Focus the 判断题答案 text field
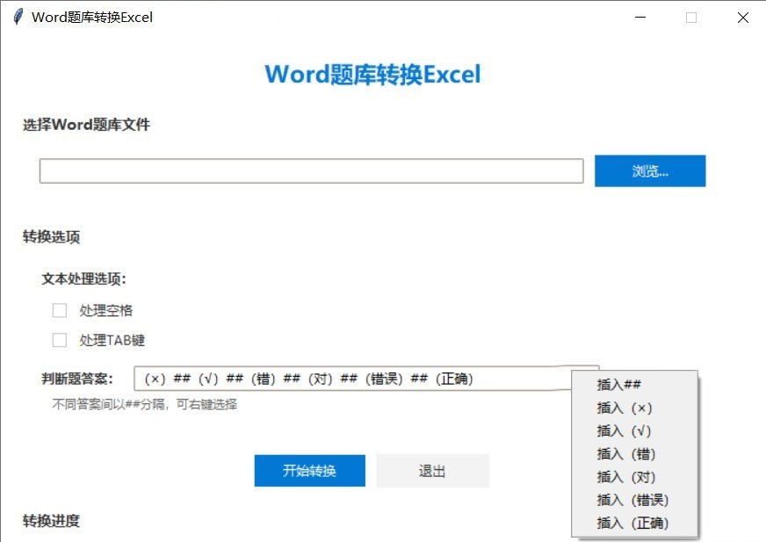This screenshot has height=542, width=766. pyautogui.click(x=351, y=379)
